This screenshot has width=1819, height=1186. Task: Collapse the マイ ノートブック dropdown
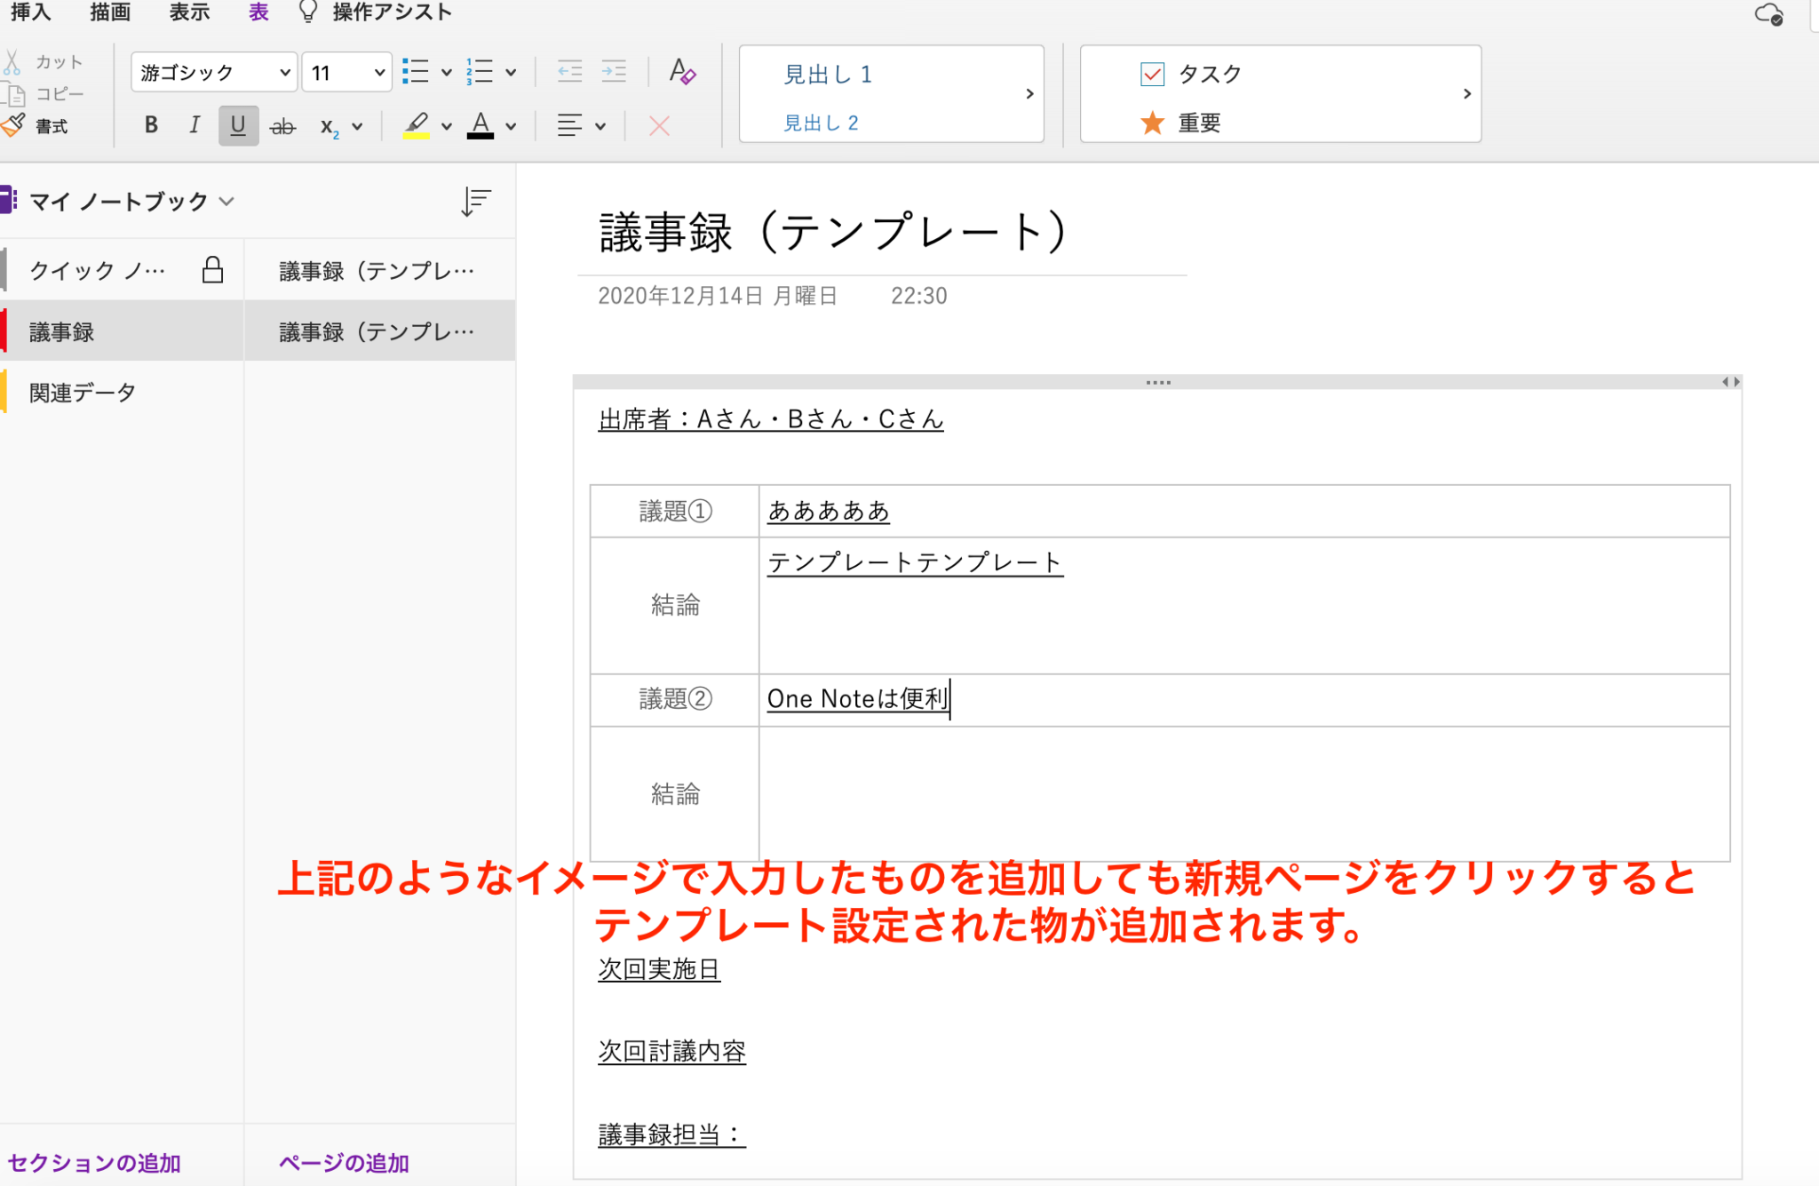228,201
